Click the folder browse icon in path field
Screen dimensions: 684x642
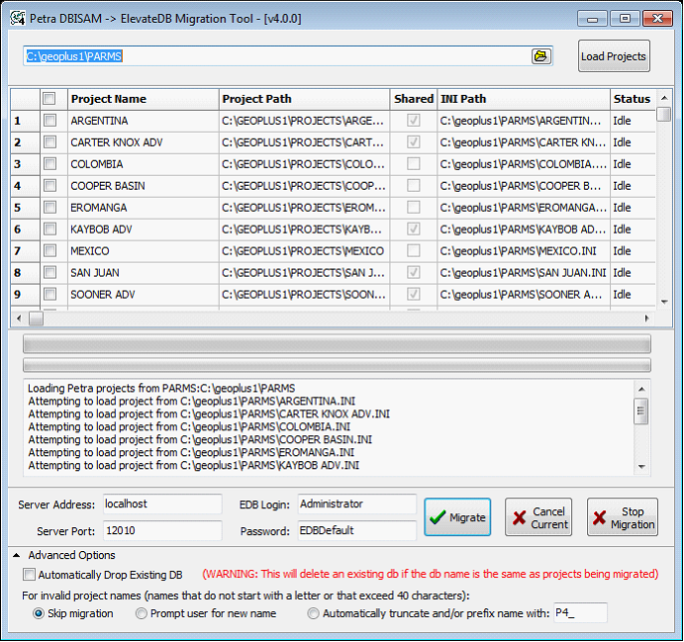(x=540, y=56)
